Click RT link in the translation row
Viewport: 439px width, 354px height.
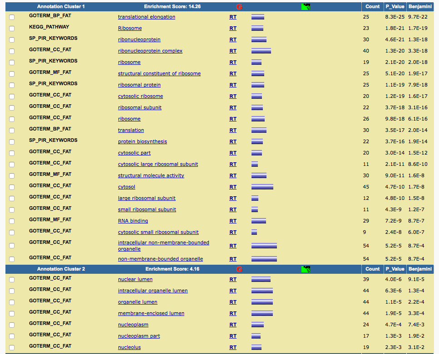click(x=233, y=130)
